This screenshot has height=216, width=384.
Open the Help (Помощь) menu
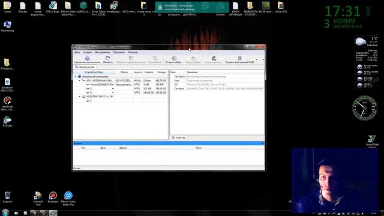click(x=133, y=52)
